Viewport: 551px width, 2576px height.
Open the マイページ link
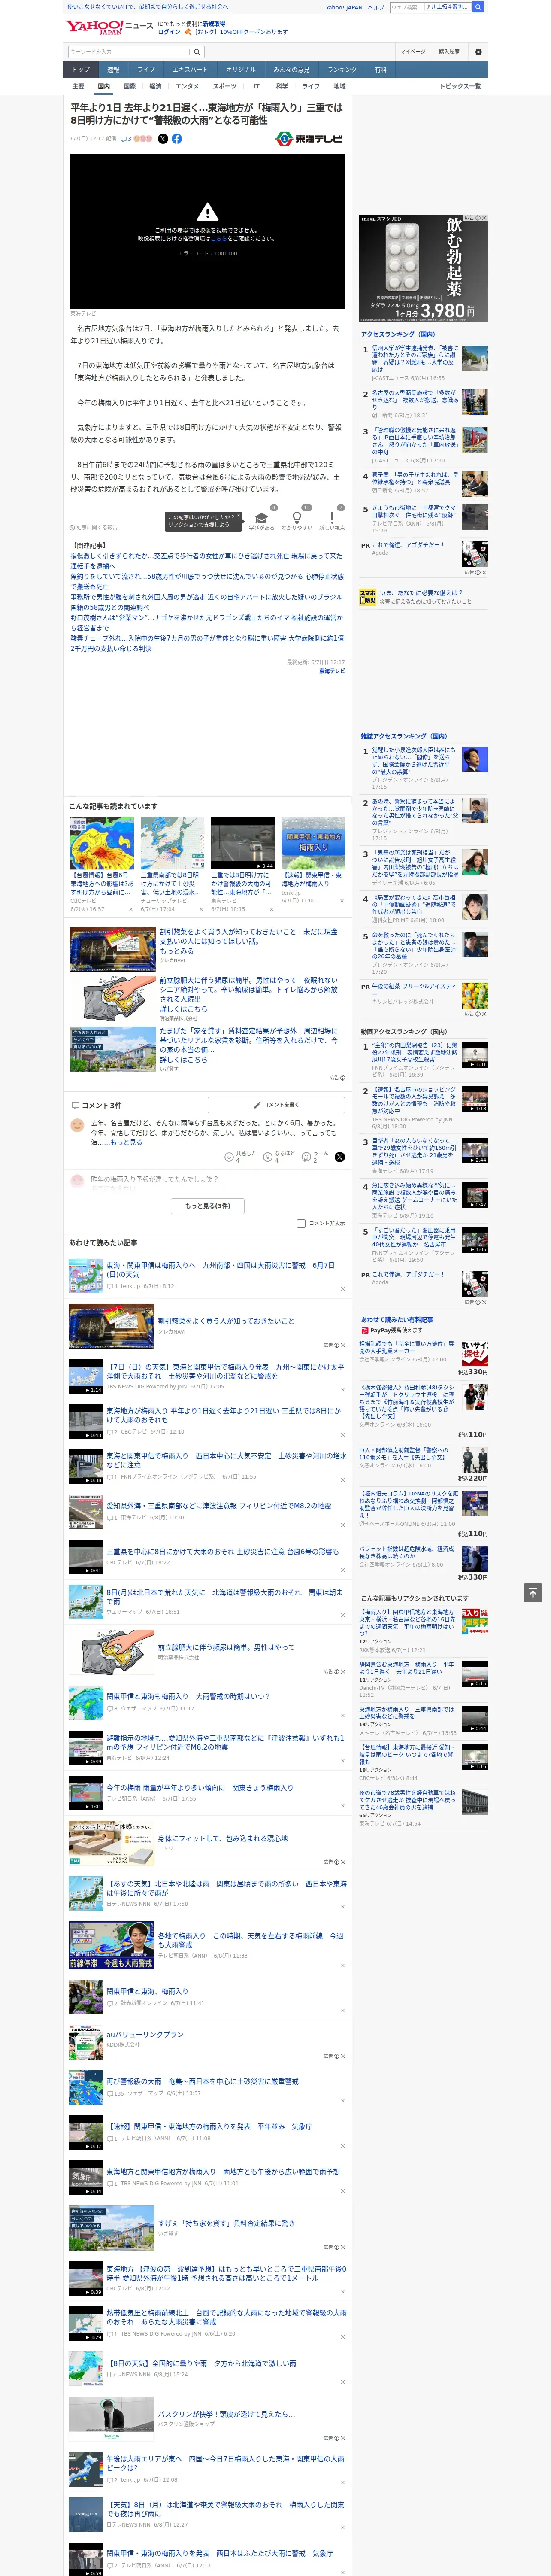[413, 52]
